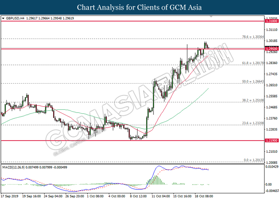Click the 8 Oct 12:00 time label
Screen dimensions: 279x199
click(138, 196)
